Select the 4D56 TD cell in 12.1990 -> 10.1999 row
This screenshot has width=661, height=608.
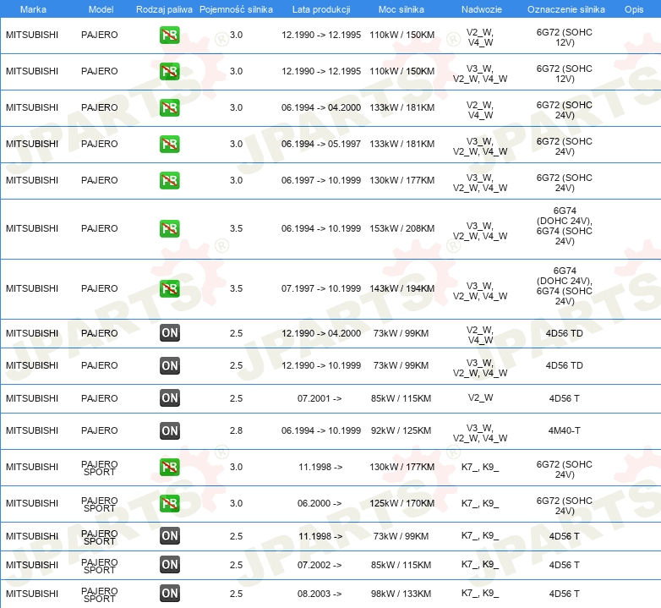pyautogui.click(x=565, y=365)
